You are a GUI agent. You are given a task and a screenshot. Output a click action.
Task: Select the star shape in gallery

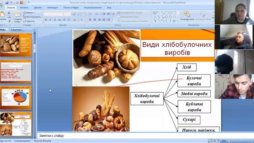tap(174, 21)
